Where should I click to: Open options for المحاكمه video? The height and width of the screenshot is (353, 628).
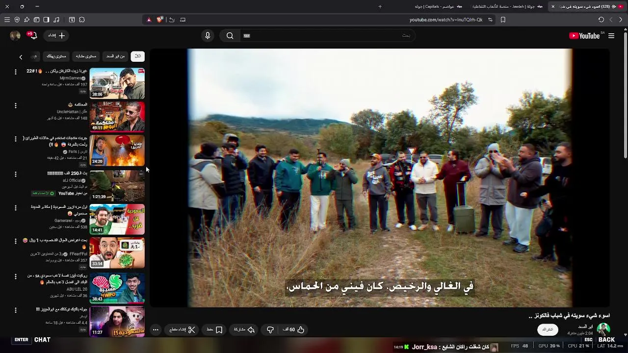[15, 105]
